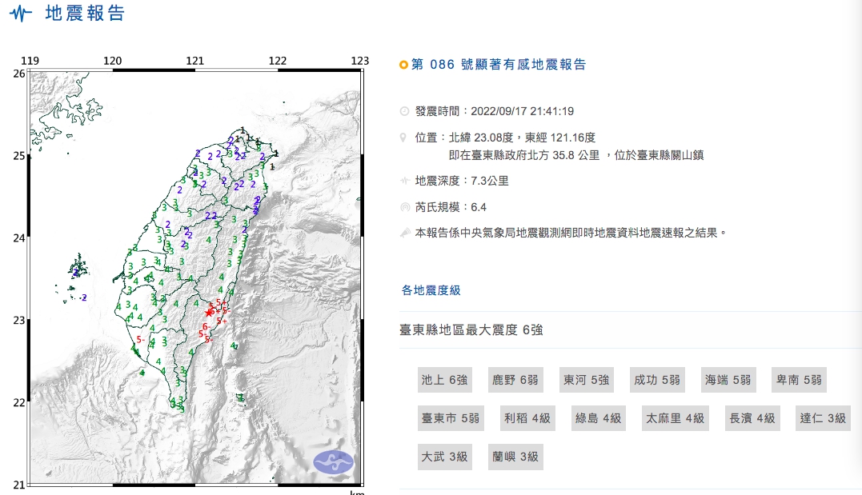Open the 第 086 號顯著有感地震報告 title link
862x495 pixels.
click(498, 65)
